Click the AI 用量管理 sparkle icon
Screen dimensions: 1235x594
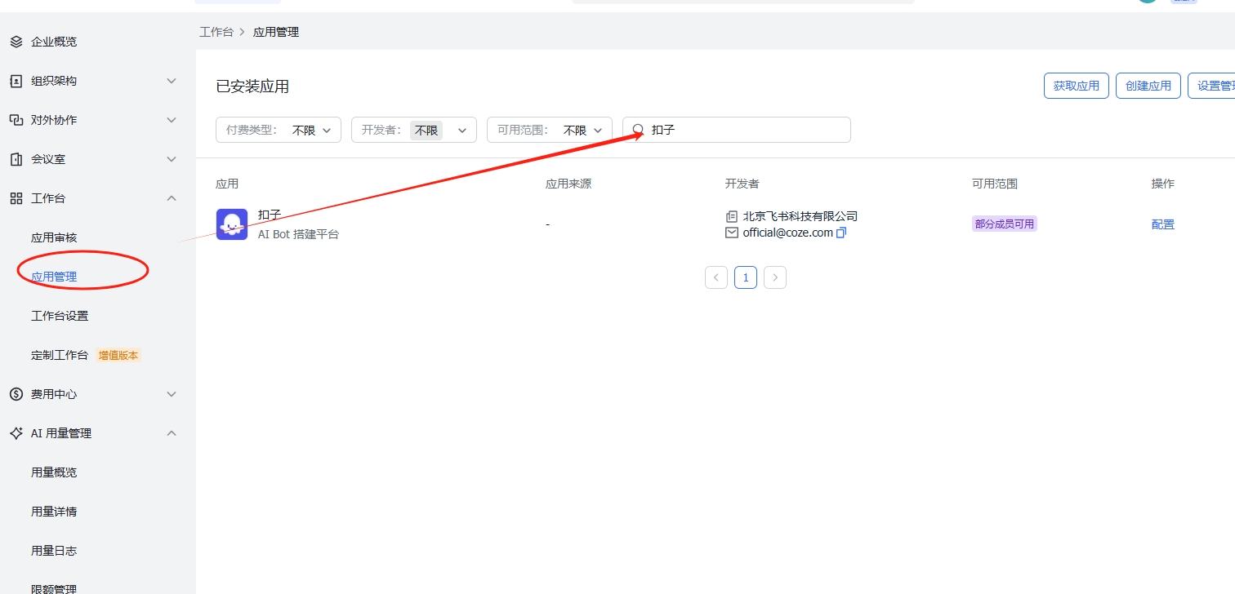(x=16, y=433)
